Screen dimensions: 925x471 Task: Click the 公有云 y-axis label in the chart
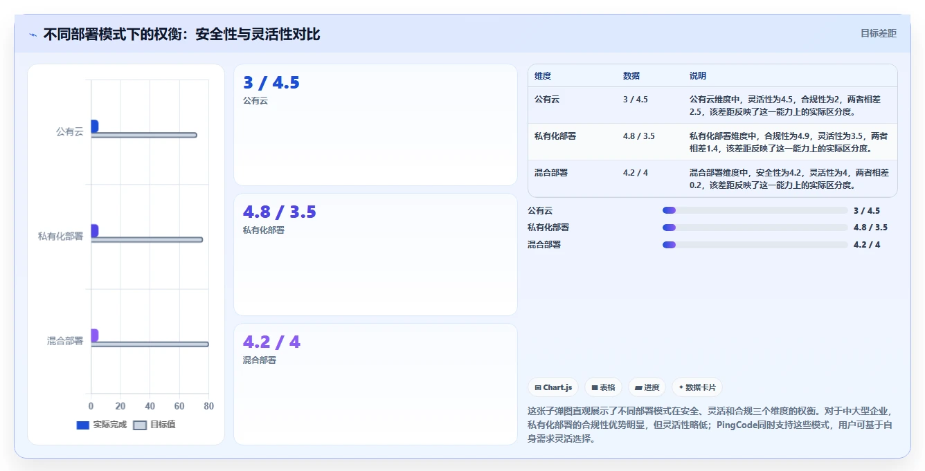(69, 131)
